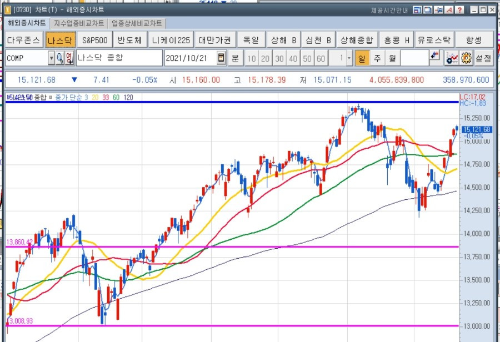The height and width of the screenshot is (342, 500).
Task: Click the moving average 60 legend label
Action: (x=116, y=97)
